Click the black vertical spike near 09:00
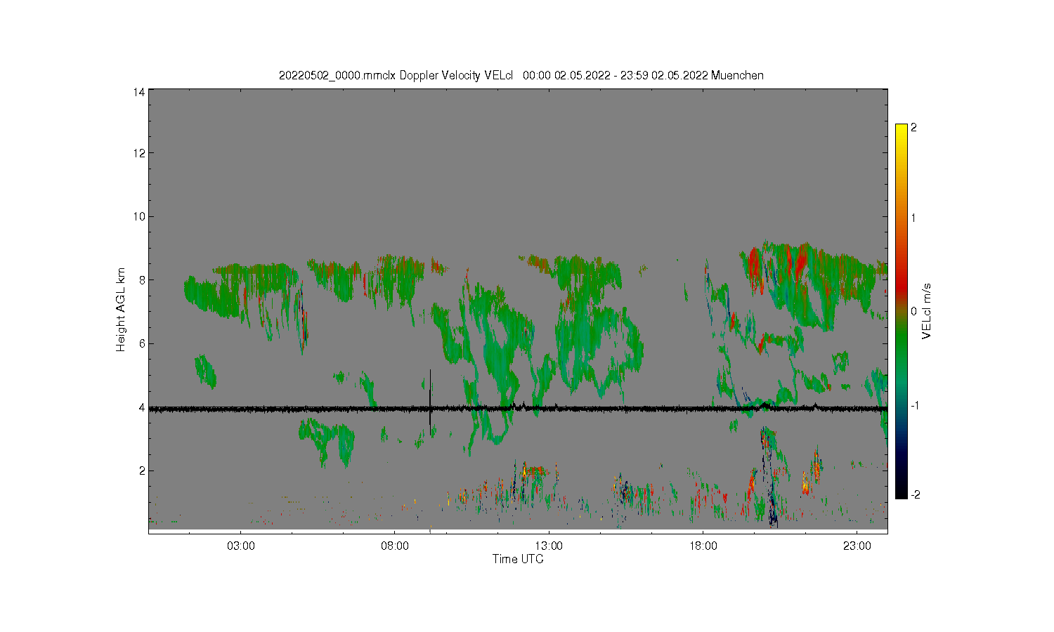The width and height of the screenshot is (1054, 632). pos(430,402)
